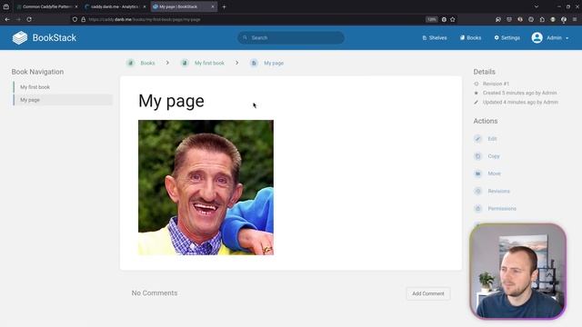The image size is (582, 327).
Task: Click the My first book breadcrumb icon
Action: (185, 63)
